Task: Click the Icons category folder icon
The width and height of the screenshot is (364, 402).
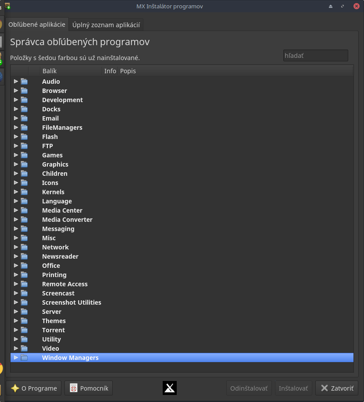Action: coord(24,183)
